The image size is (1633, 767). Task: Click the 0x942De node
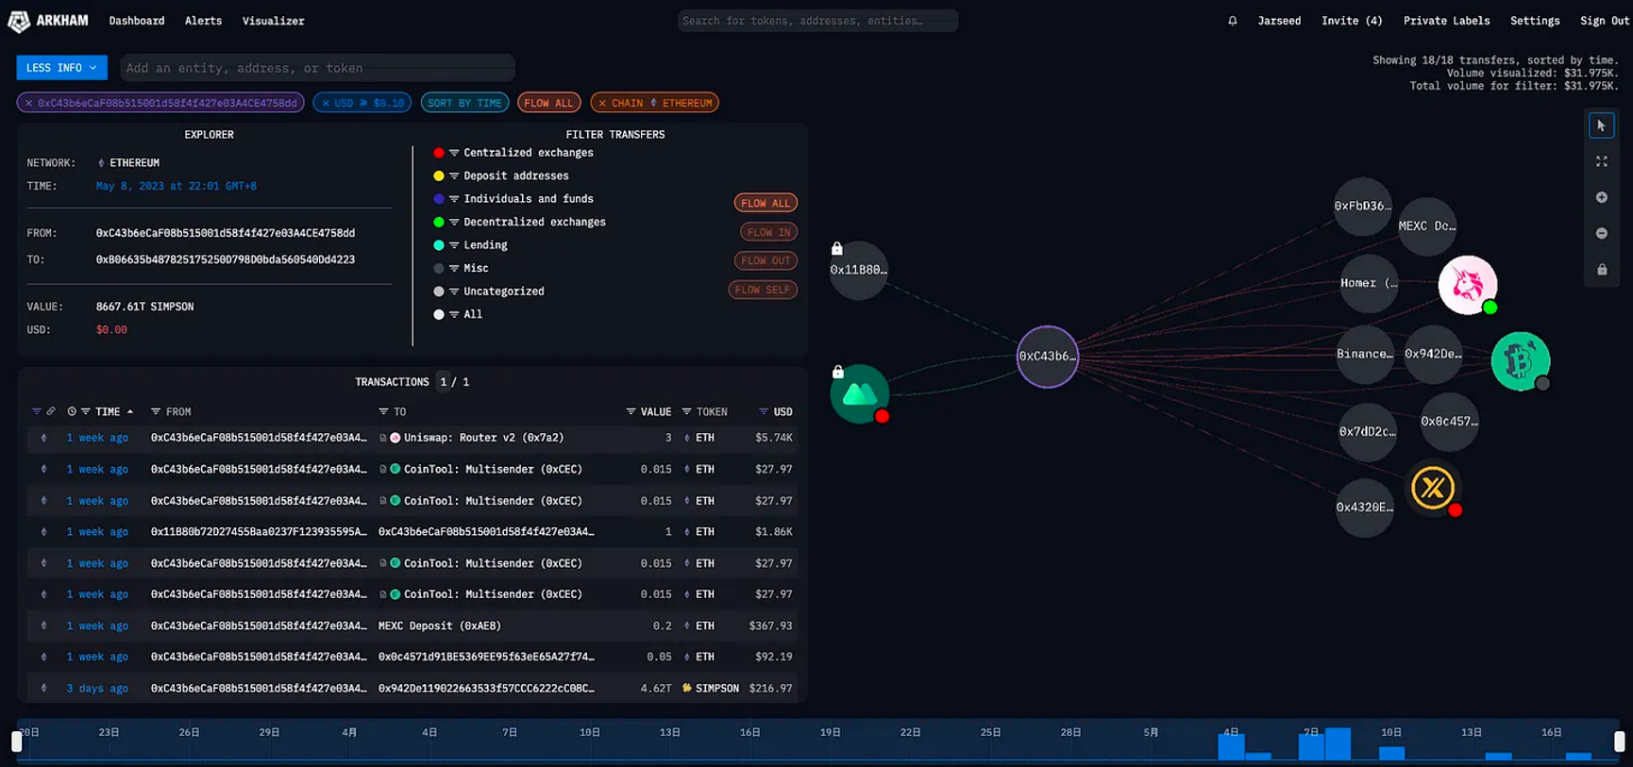pos(1433,354)
